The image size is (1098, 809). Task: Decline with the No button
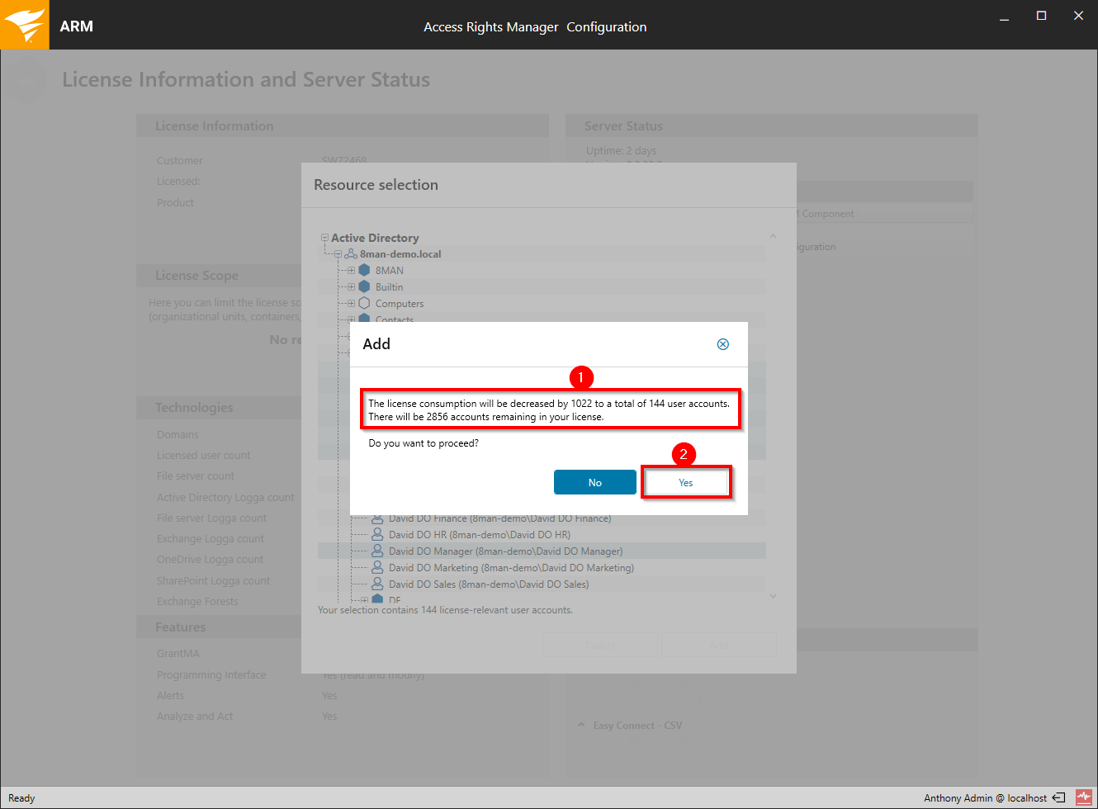tap(594, 482)
